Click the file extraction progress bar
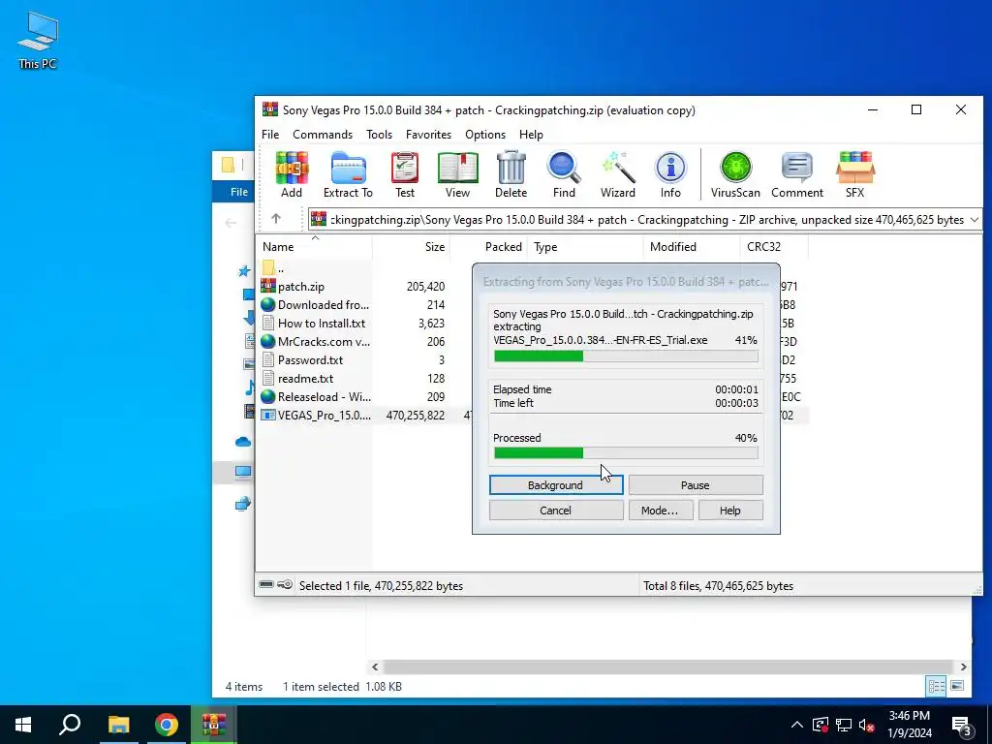The width and height of the screenshot is (992, 744). [626, 356]
